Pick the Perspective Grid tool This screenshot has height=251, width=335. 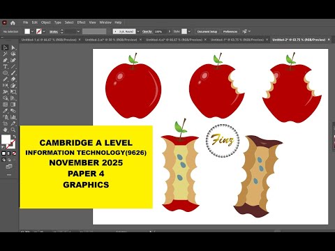click(x=13, y=98)
